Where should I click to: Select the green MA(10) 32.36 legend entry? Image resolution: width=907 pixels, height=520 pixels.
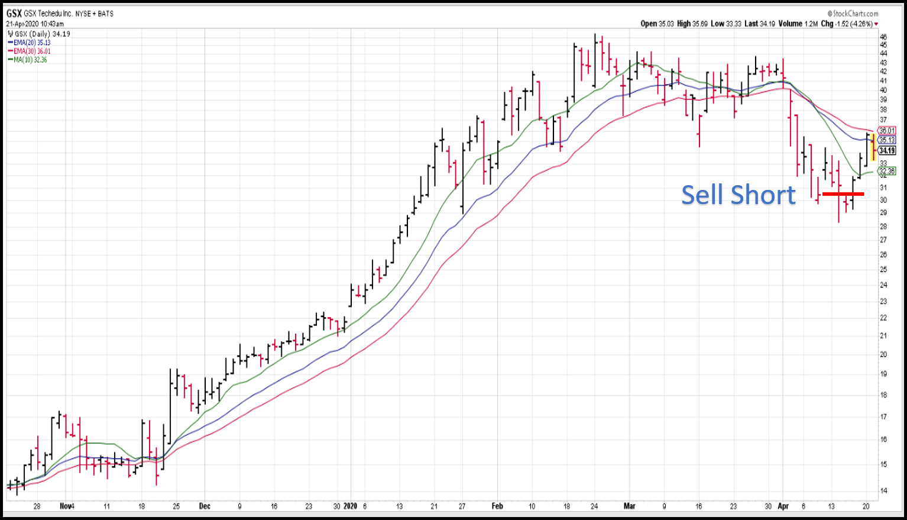27,60
